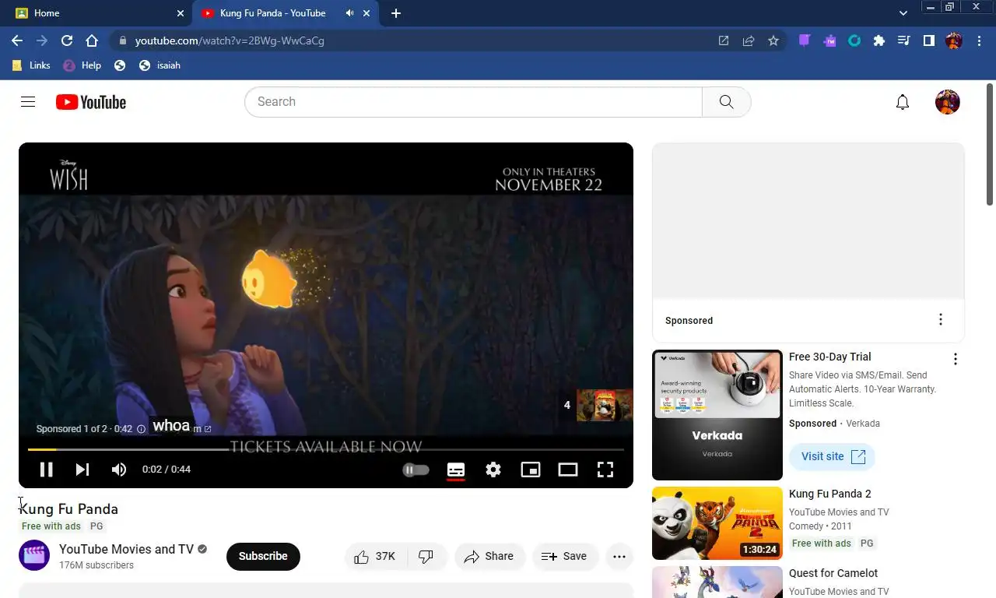Close the Home tab
The height and width of the screenshot is (598, 996).
[x=181, y=13]
